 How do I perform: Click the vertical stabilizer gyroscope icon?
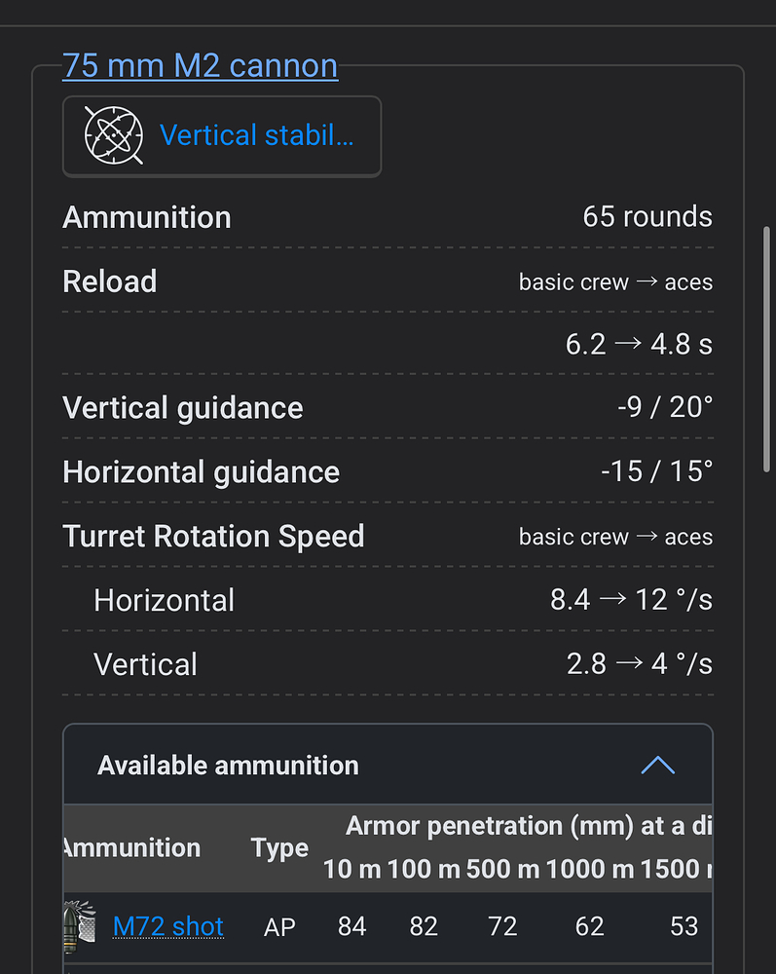click(114, 135)
